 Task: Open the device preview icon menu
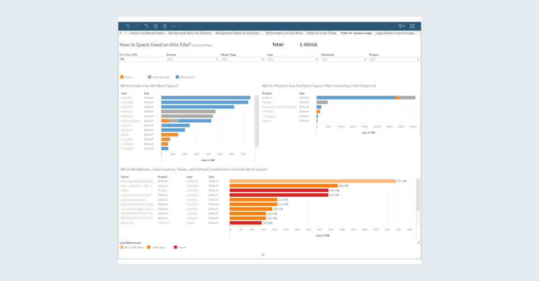point(401,26)
